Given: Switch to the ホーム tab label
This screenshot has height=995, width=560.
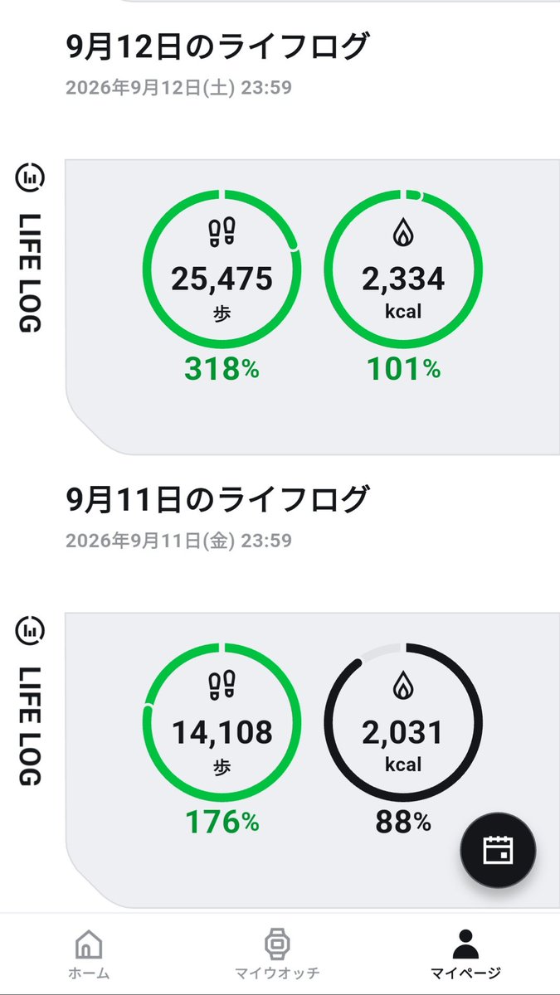Looking at the screenshot, I should pyautogui.click(x=89, y=973).
